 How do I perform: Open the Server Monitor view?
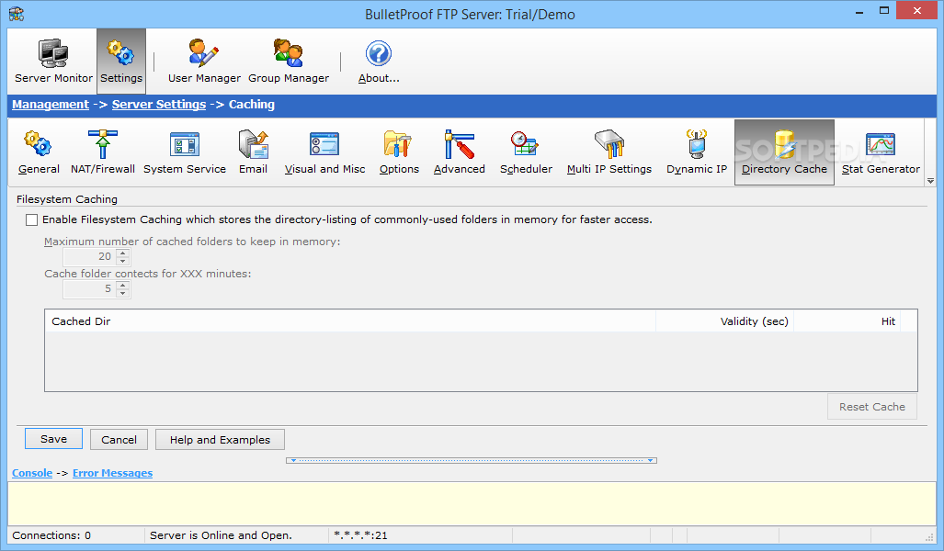53,61
